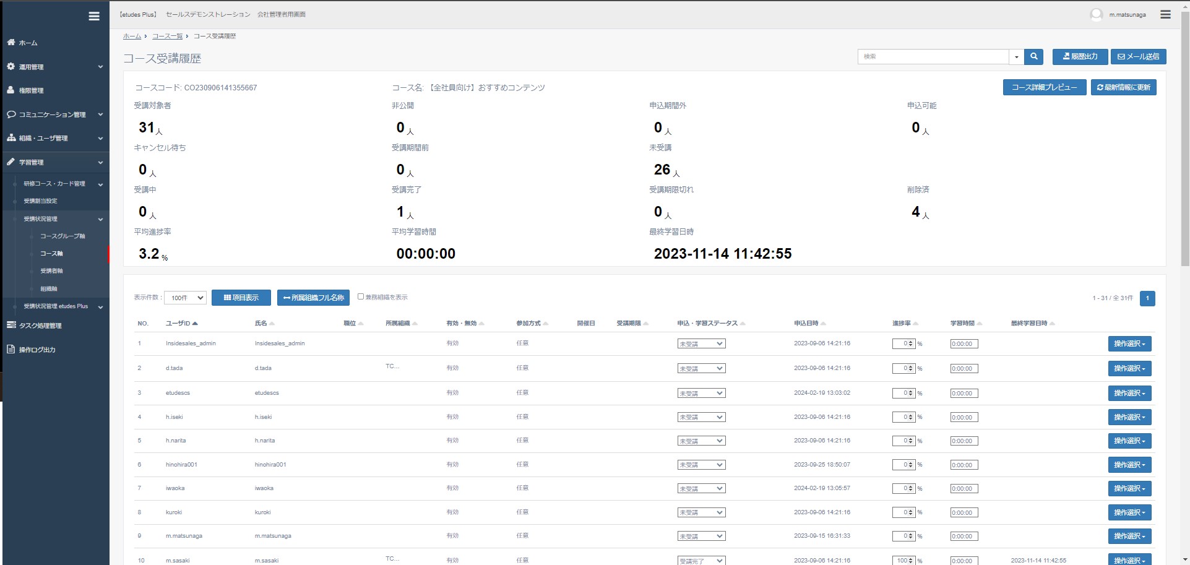The image size is (1190, 565).
Task: Sort by 申込日時 column arrow
Action: click(x=823, y=323)
